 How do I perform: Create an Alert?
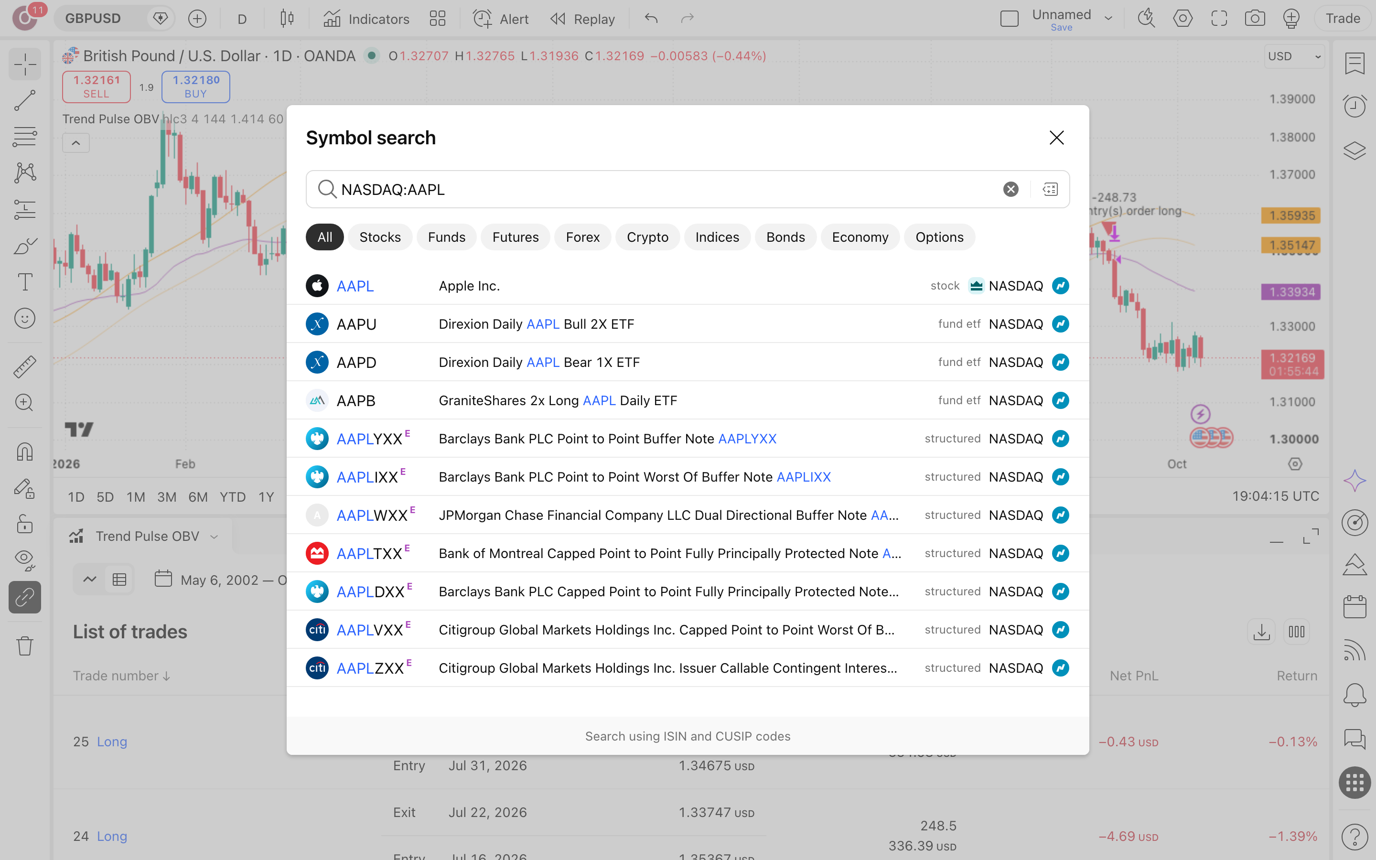pos(500,19)
